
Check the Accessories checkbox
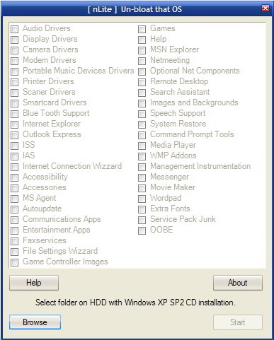coord(14,188)
